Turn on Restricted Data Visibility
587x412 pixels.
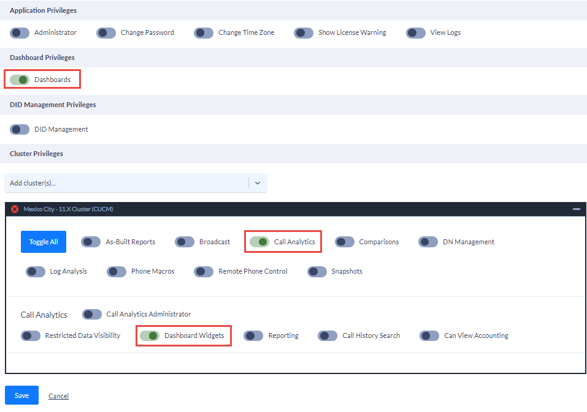[30, 335]
